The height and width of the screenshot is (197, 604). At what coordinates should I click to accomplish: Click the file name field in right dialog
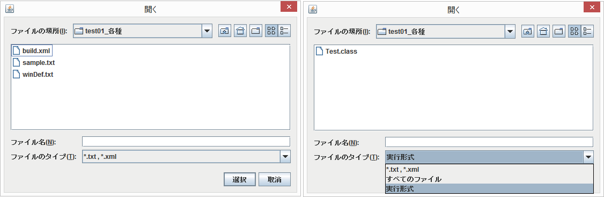pyautogui.click(x=489, y=142)
